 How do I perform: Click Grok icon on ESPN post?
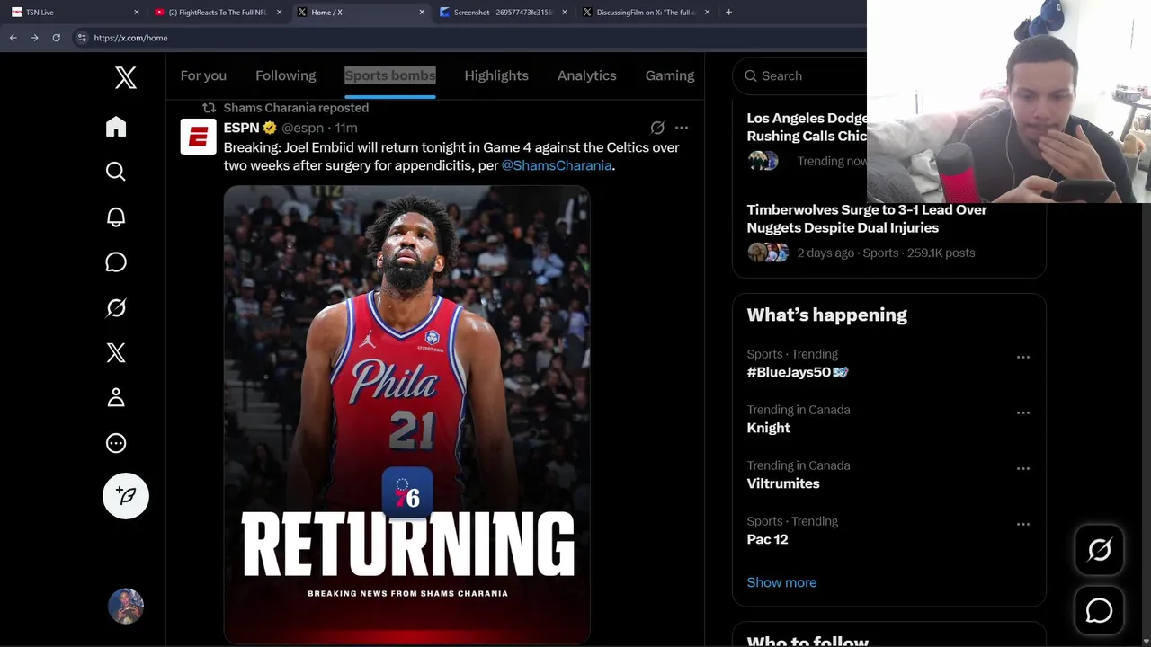click(x=657, y=128)
